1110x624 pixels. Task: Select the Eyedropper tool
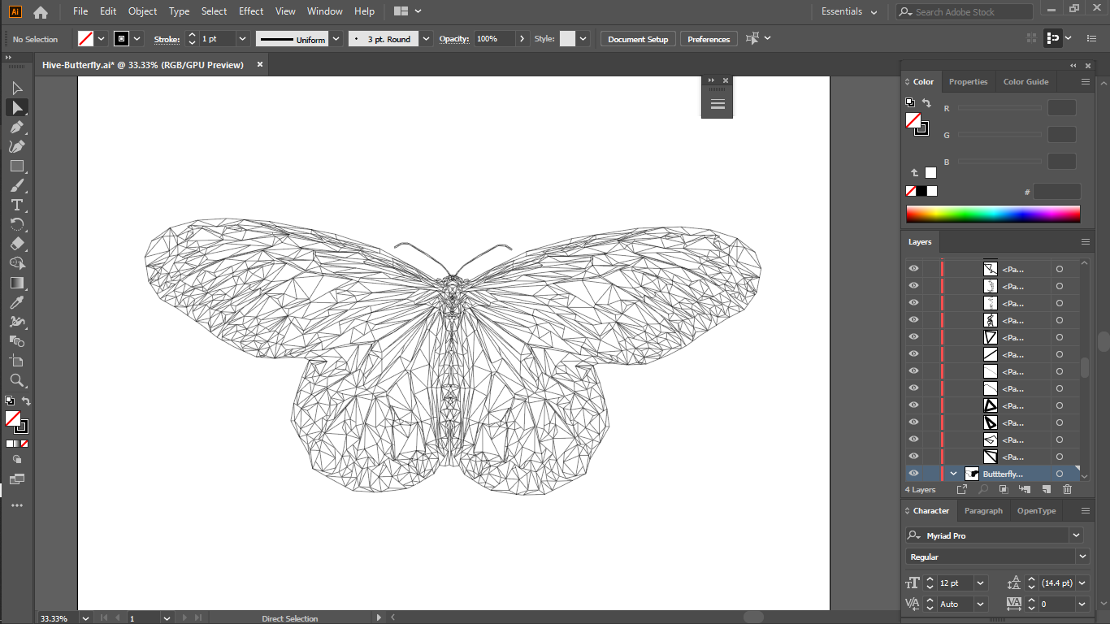click(17, 302)
